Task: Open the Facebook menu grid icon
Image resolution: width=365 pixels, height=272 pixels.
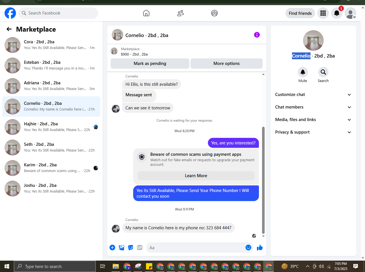Action: click(x=323, y=13)
